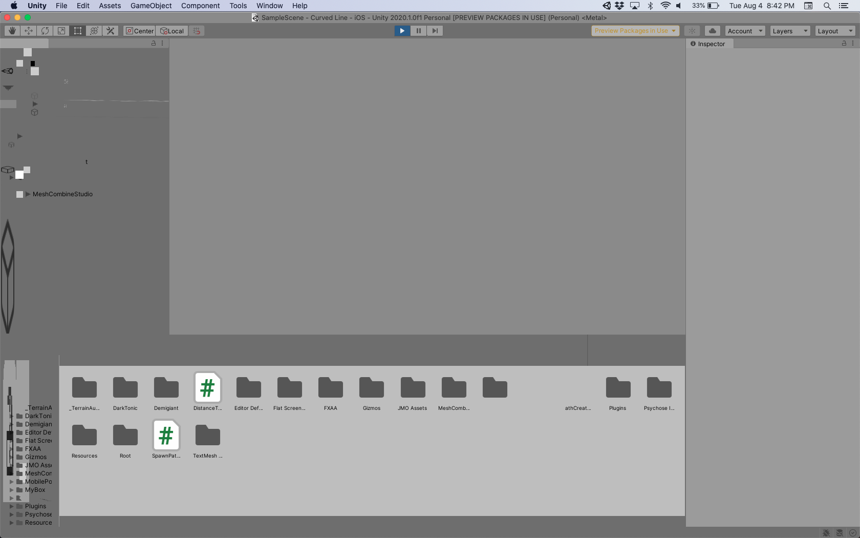860x538 pixels.
Task: Open the Layers dropdown
Action: 790,31
